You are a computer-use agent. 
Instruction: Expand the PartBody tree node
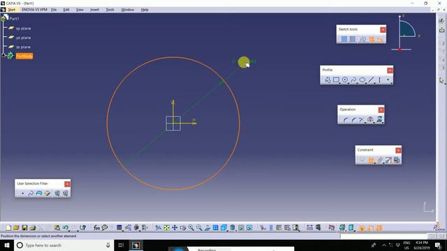click(3, 56)
